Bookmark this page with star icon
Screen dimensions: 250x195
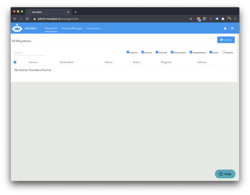point(191,19)
